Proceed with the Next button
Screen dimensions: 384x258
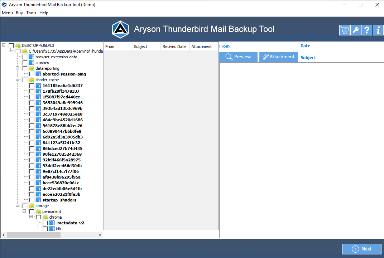362,249
